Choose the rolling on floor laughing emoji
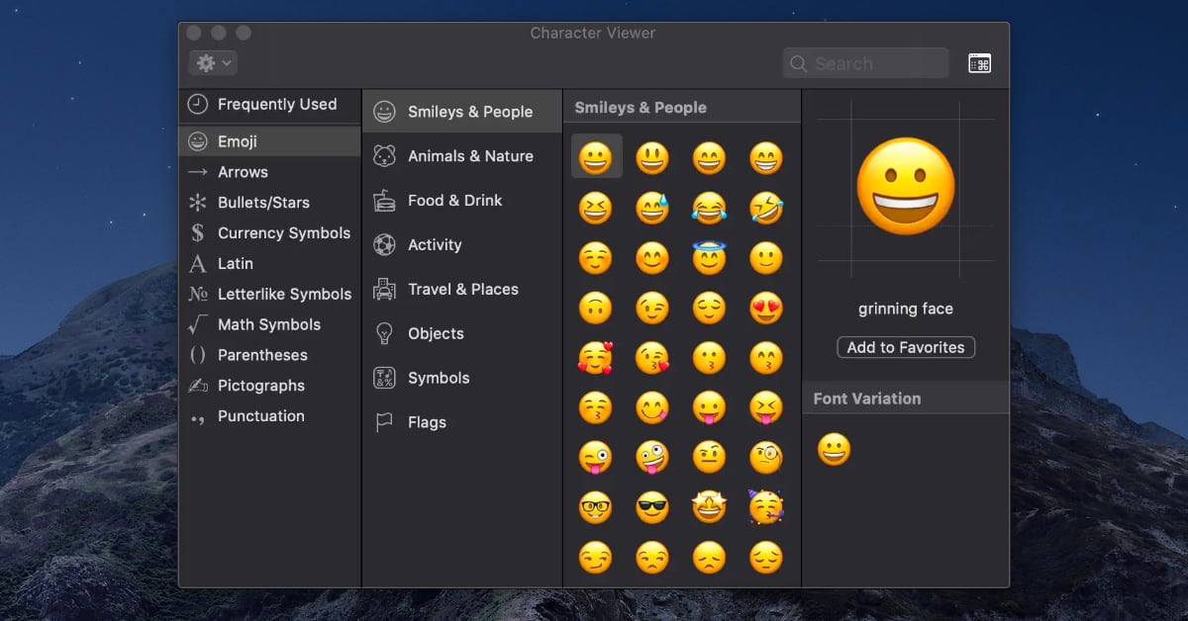1188x621 pixels. pos(766,208)
